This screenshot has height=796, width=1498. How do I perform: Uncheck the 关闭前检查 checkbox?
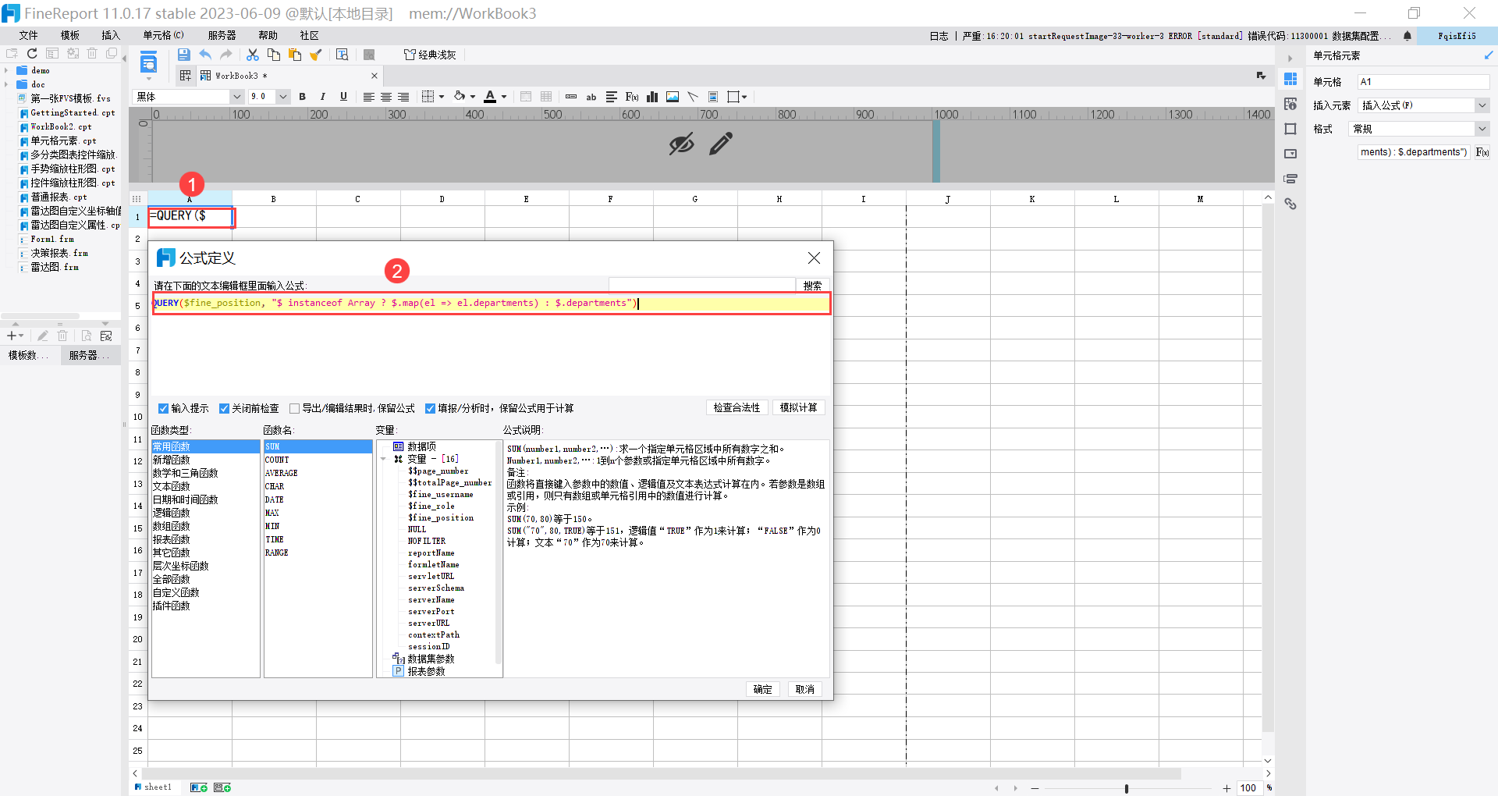[224, 408]
